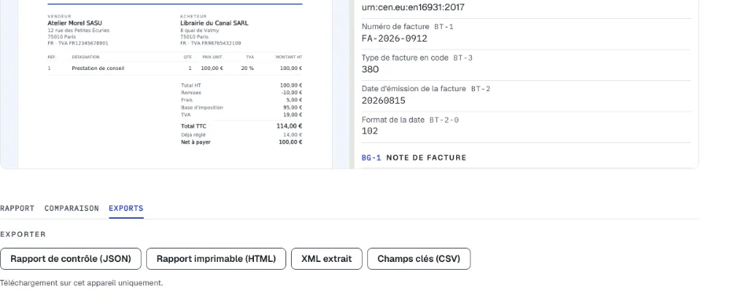Image resolution: width=755 pixels, height=302 pixels.
Task: Click the Prestation de conseil line item
Action: pos(98,68)
